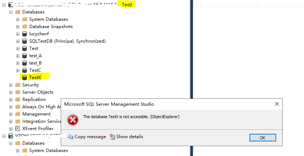Screen dimensions: 304x156
Task: Expand the Database Snapshots folder
Action: point(18,27)
